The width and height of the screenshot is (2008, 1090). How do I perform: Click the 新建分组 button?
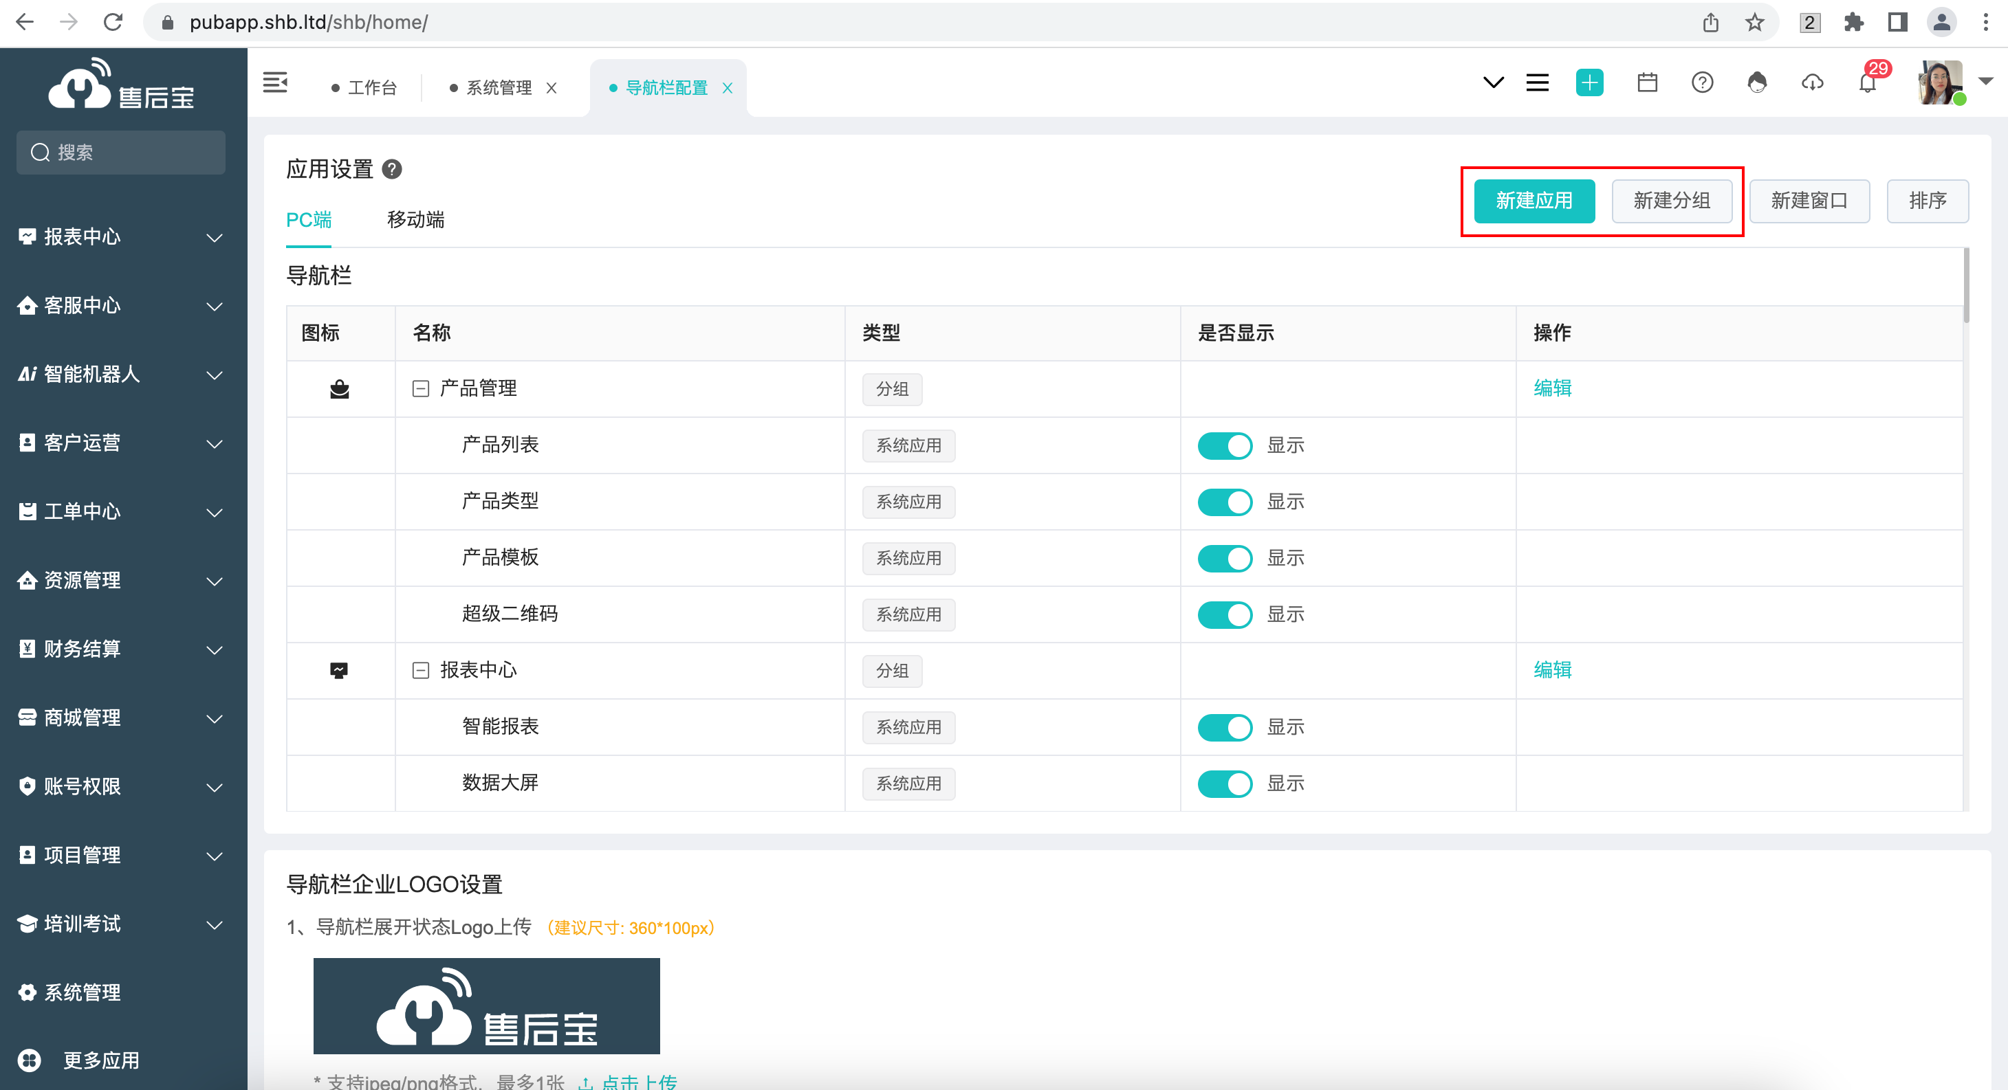(x=1671, y=201)
